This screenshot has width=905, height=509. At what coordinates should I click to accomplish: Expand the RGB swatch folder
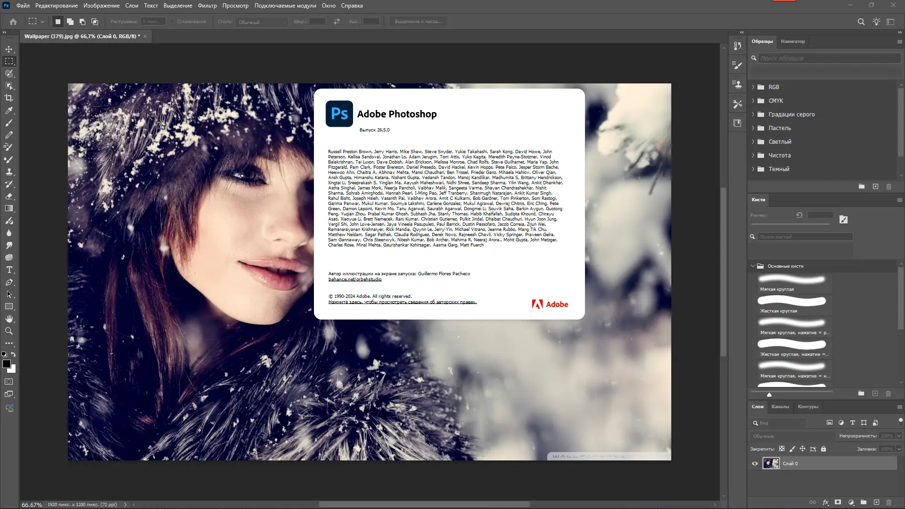pos(753,87)
